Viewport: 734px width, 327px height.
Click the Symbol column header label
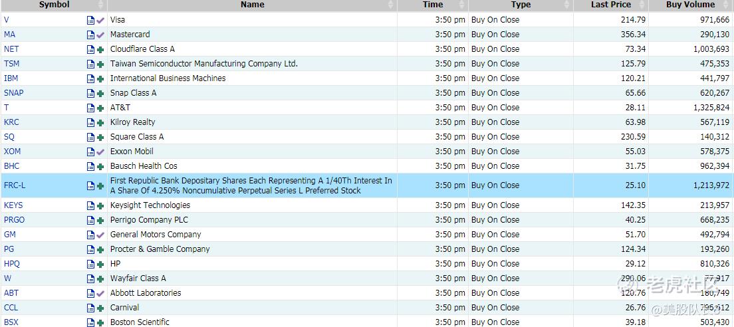click(55, 5)
